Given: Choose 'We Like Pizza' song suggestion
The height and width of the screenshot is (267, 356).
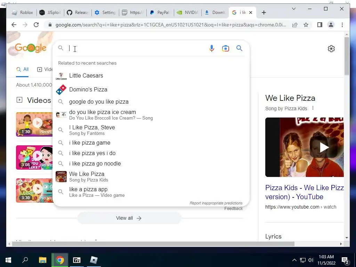Looking at the screenshot, I should (x=151, y=177).
